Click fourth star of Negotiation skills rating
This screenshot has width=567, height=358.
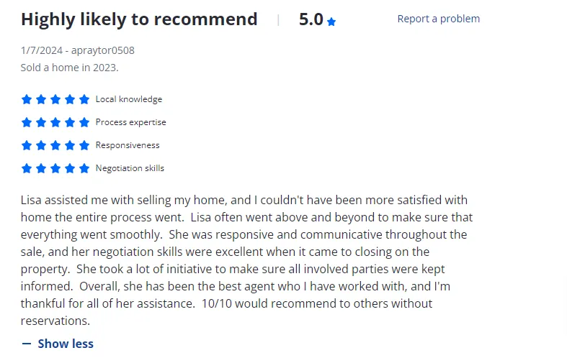(x=70, y=168)
